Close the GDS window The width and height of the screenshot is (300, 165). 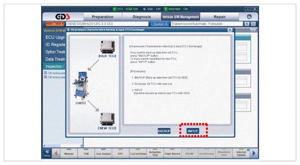click(255, 9)
